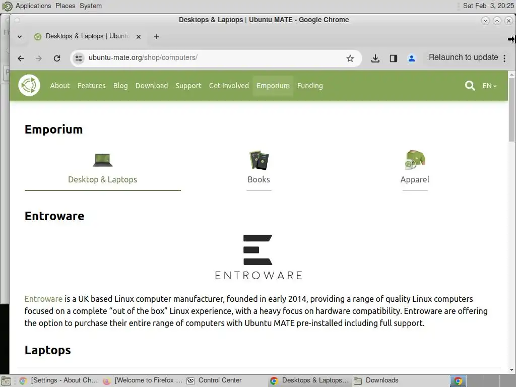Click the Apparel t-shirt icon
The height and width of the screenshot is (387, 516).
coord(415,160)
